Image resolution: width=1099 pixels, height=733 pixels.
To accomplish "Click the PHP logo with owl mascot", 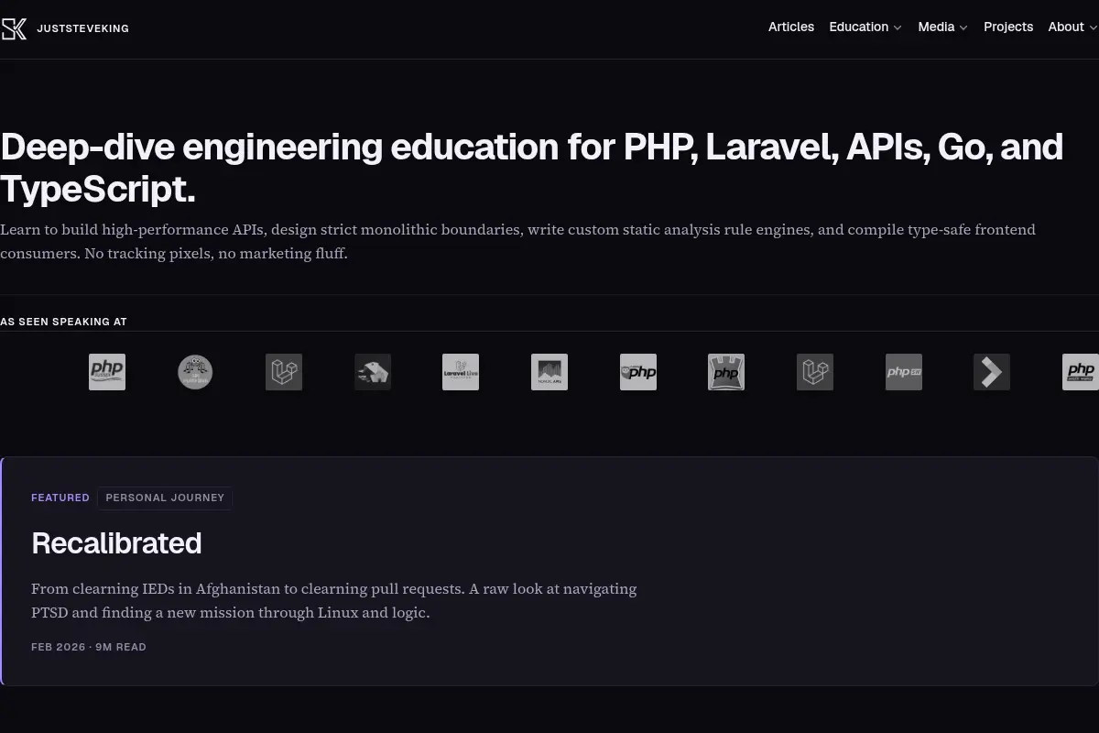I will click(x=638, y=372).
